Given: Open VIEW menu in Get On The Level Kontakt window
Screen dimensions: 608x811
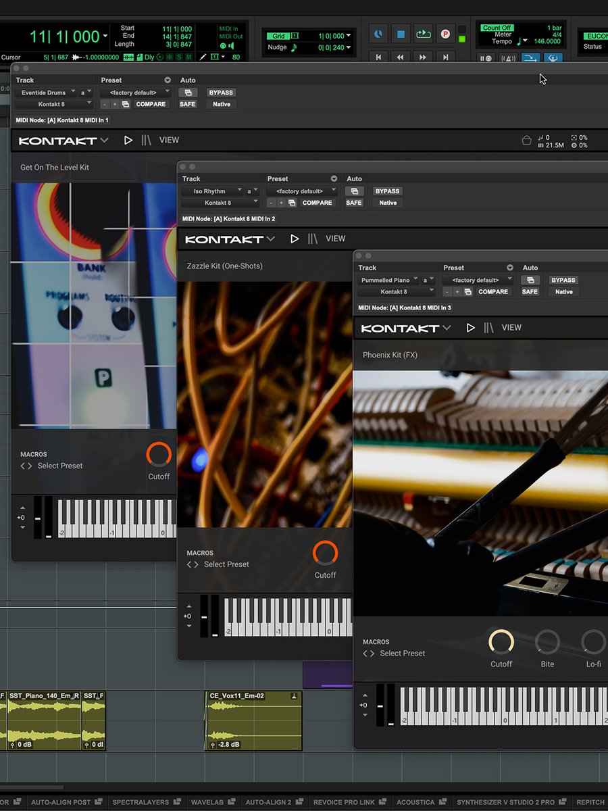Looking at the screenshot, I should [169, 140].
